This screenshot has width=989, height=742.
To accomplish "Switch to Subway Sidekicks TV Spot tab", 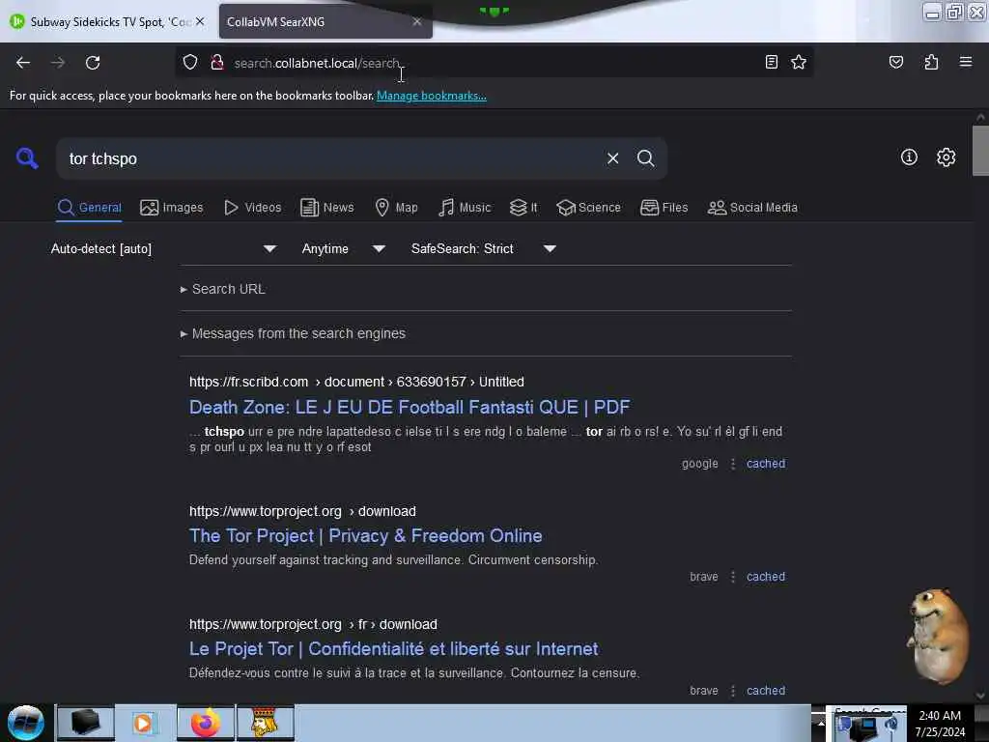I will [107, 21].
